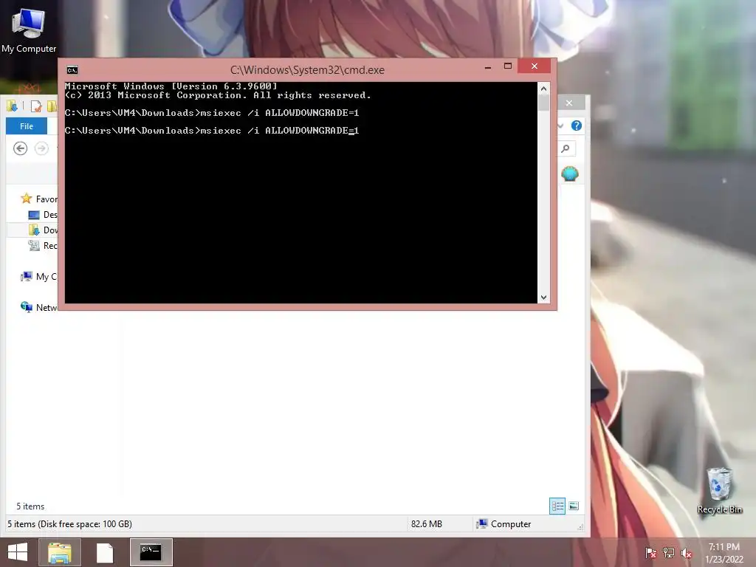This screenshot has width=756, height=567.
Task: Click the teal shell icon in Explorer
Action: pyautogui.click(x=570, y=173)
